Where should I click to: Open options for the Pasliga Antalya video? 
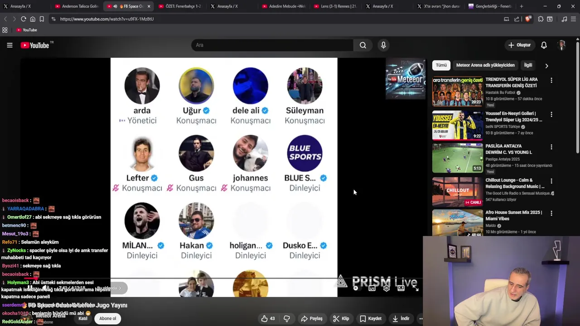point(551,147)
